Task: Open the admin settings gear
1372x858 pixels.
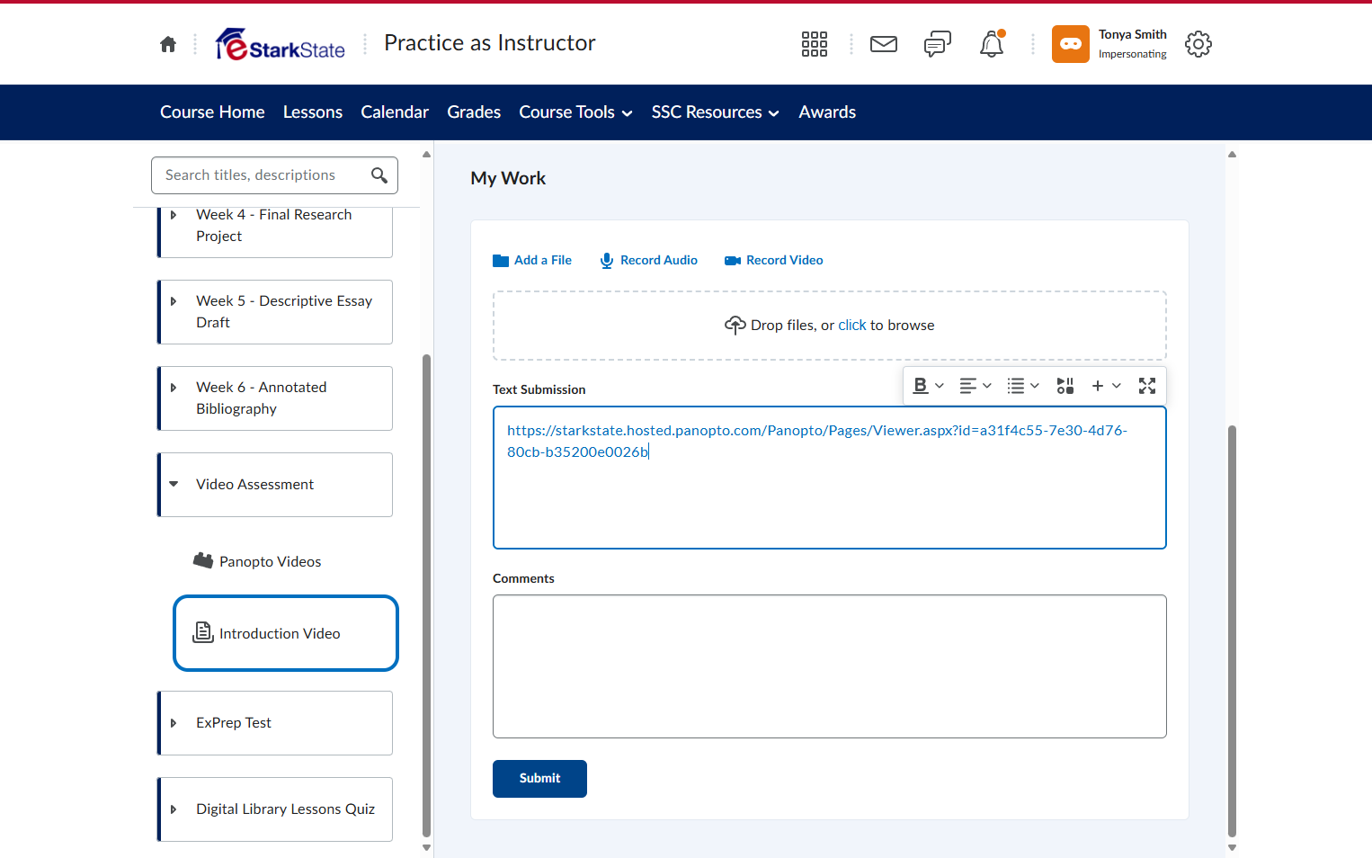Action: coord(1198,44)
